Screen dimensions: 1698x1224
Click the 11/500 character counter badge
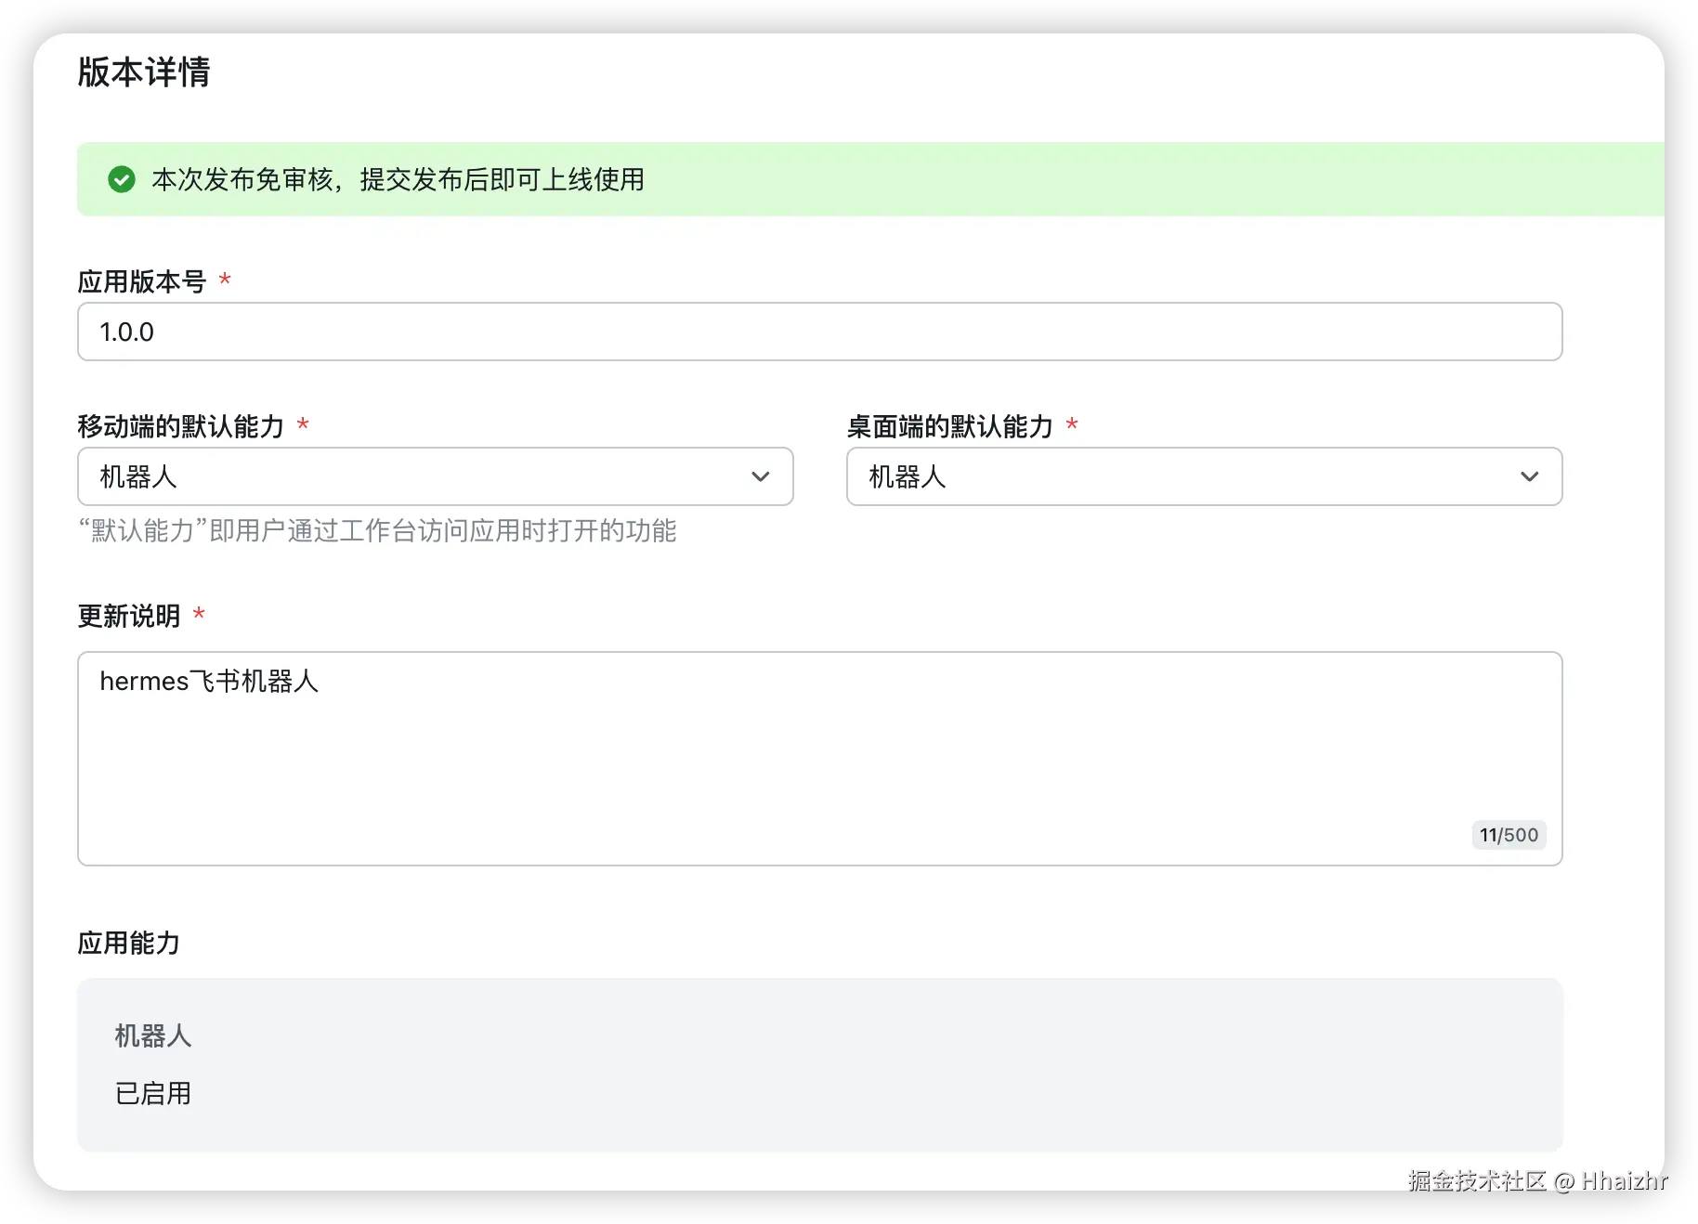pyautogui.click(x=1509, y=835)
